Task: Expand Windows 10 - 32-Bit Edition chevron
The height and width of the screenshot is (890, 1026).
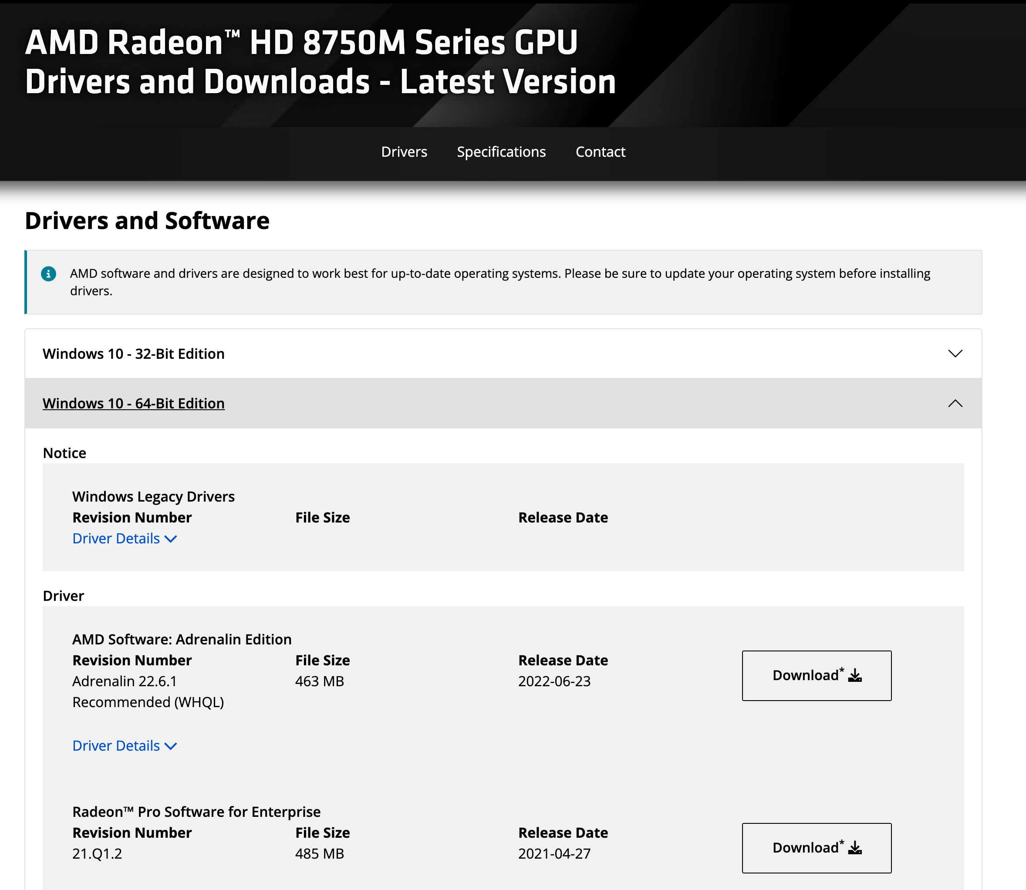Action: pyautogui.click(x=955, y=354)
